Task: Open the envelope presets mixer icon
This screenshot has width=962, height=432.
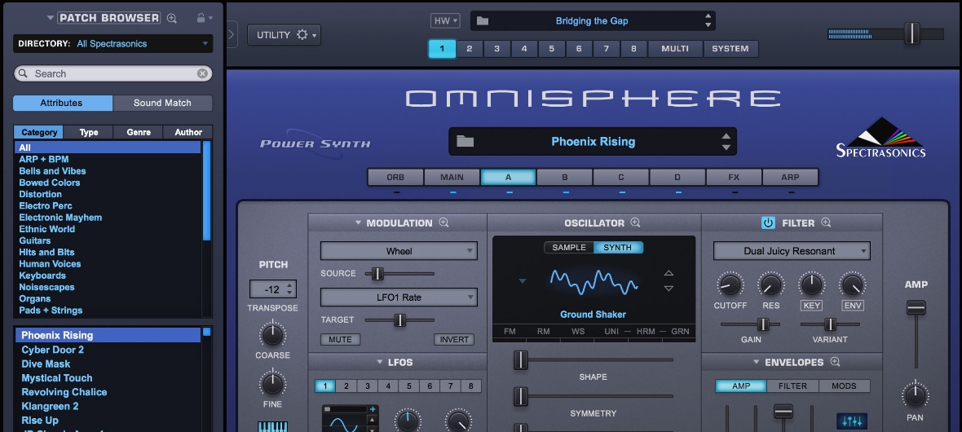Action: [852, 421]
